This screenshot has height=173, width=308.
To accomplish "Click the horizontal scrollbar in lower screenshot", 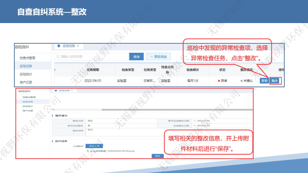I will pyautogui.click(x=177, y=110).
